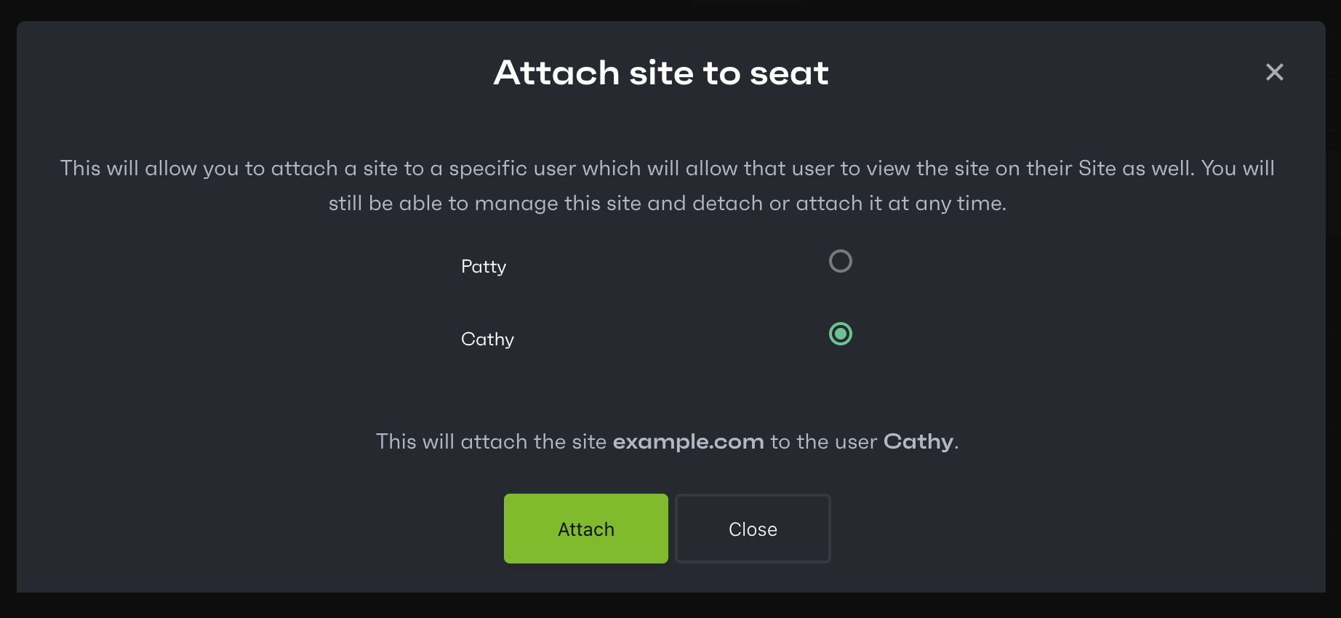Click the Cathy user name label
Screen dimensions: 1341x618
tap(487, 340)
